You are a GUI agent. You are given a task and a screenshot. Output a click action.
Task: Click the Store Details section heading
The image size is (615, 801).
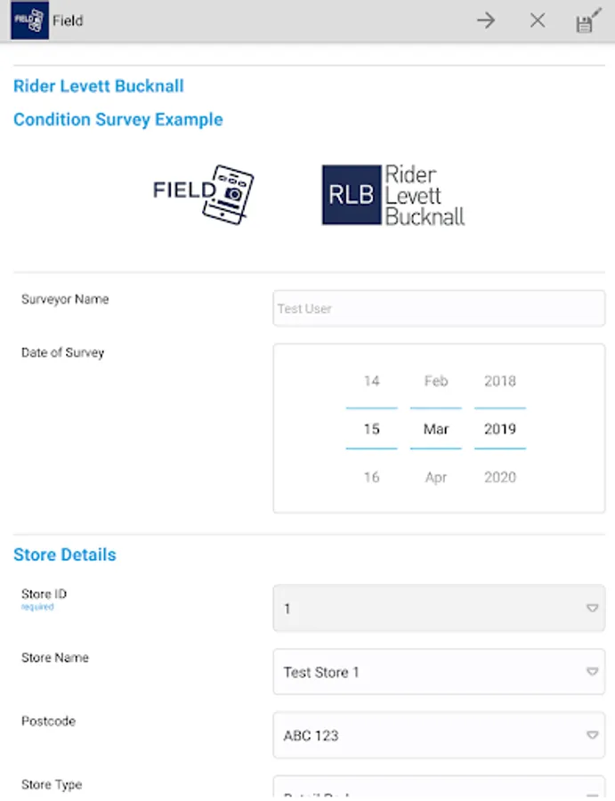click(x=65, y=554)
